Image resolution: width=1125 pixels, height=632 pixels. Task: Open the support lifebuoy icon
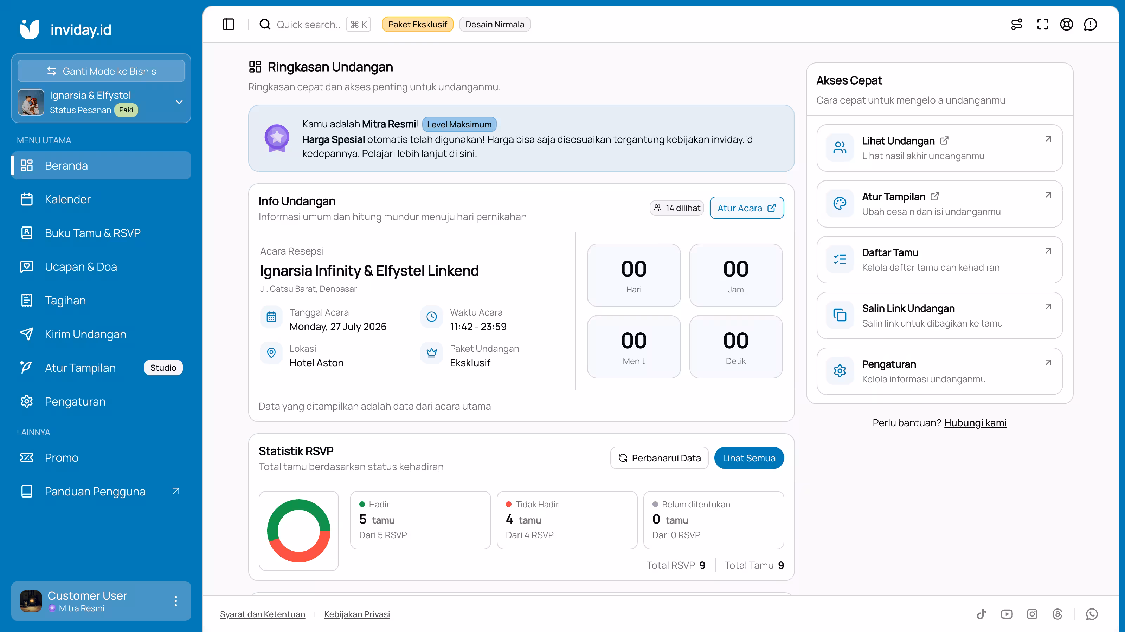pos(1067,25)
